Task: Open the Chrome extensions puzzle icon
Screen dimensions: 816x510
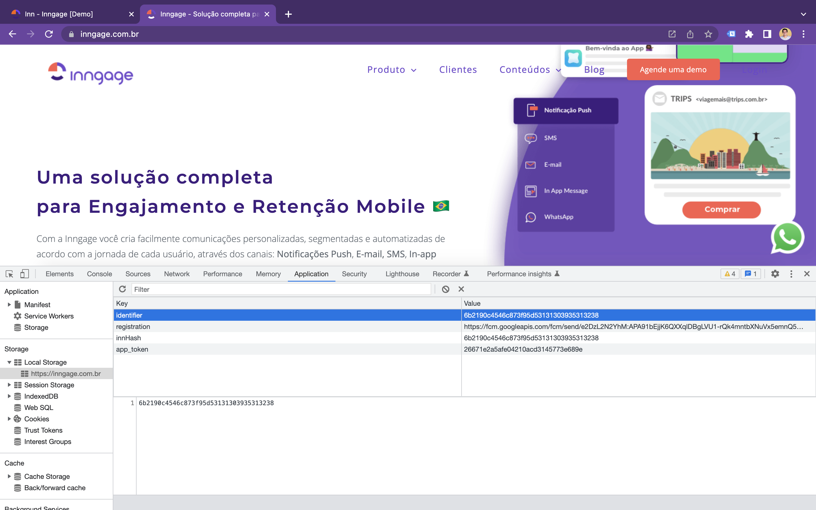Action: click(749, 34)
